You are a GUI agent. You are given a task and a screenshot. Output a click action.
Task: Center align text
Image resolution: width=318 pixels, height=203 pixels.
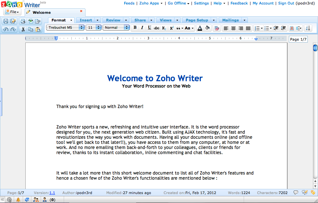point(233,28)
